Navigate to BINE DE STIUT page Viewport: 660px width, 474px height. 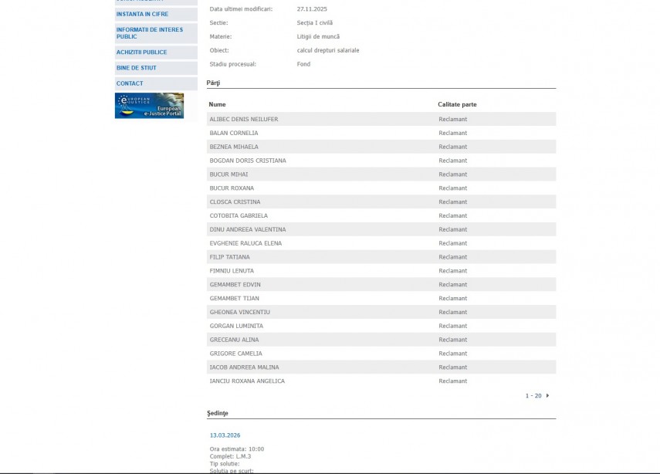click(136, 68)
